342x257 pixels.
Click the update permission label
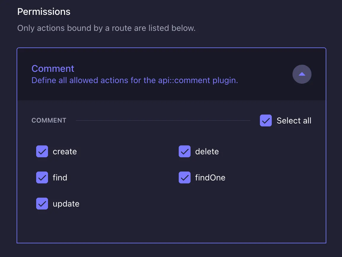(x=66, y=204)
